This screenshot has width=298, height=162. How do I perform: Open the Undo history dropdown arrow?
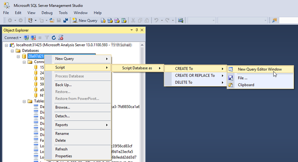tap(162, 21)
